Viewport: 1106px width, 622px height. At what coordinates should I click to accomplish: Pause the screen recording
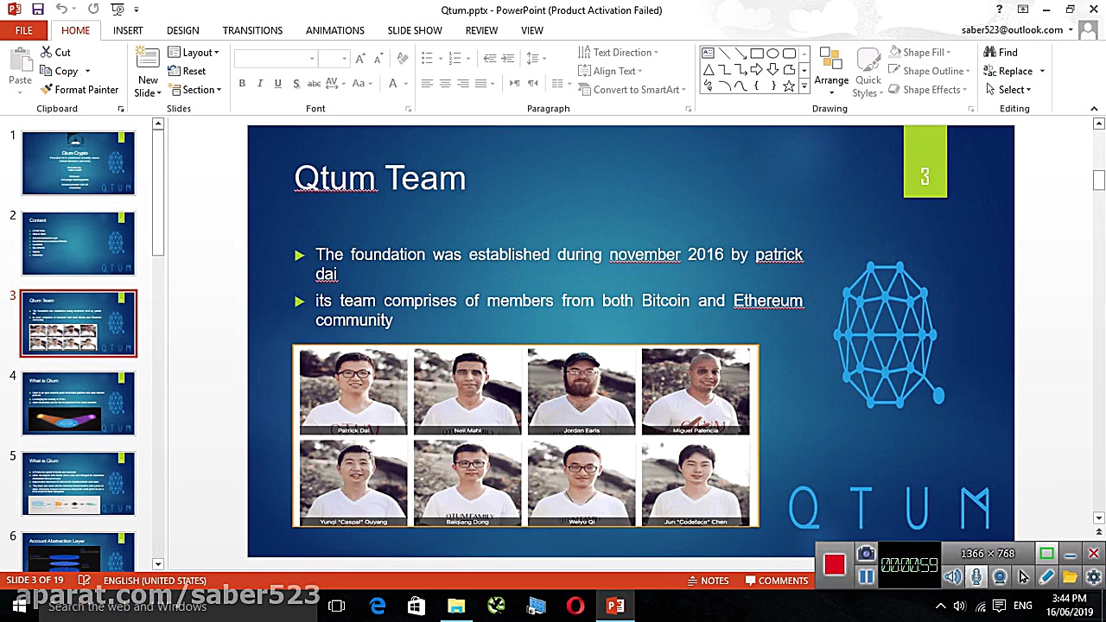tap(866, 577)
